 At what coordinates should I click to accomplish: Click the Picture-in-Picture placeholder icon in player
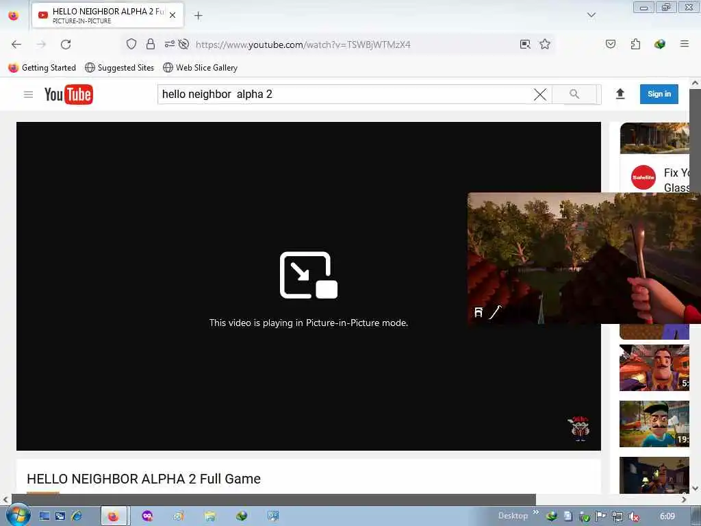309,275
